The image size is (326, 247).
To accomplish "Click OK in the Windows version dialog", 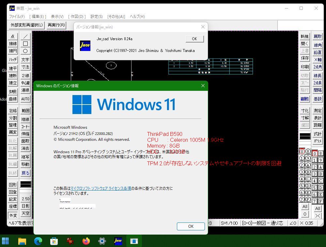I will pyautogui.click(x=191, y=226).
